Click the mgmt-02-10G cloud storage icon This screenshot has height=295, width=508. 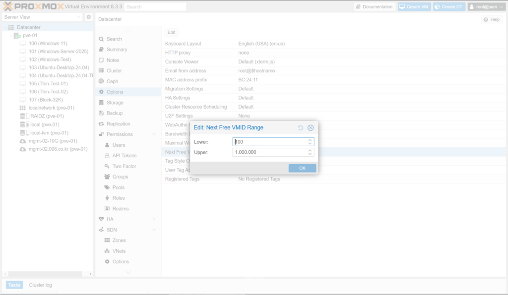22,141
